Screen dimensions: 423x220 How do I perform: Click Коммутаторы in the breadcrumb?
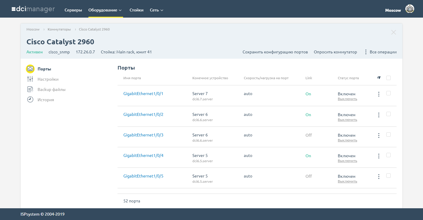point(59,29)
